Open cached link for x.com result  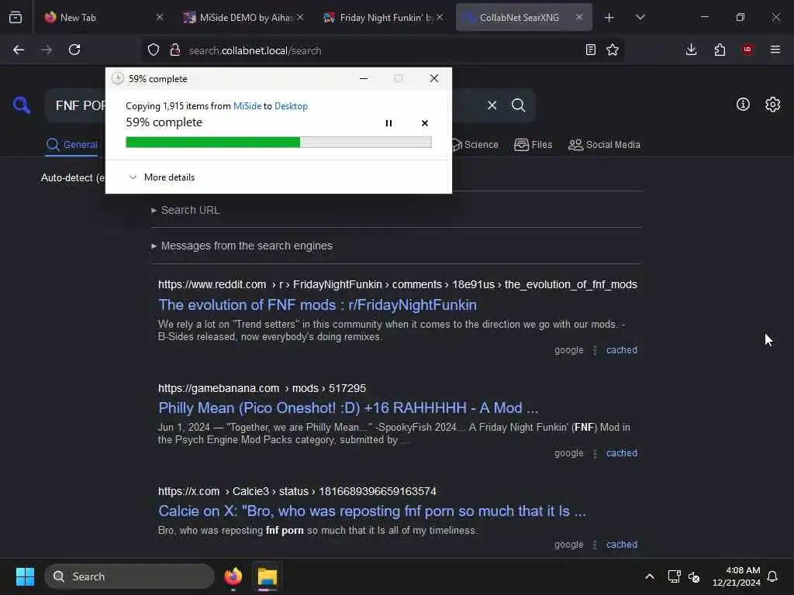pos(621,545)
